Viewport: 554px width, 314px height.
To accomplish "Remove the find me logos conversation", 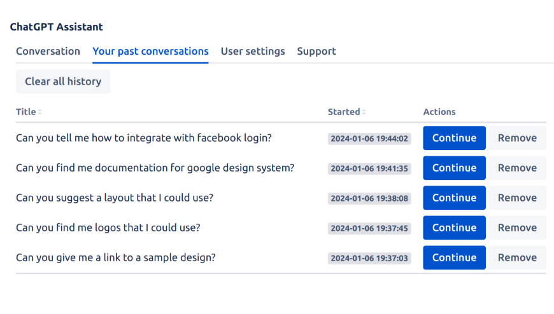I will click(517, 228).
